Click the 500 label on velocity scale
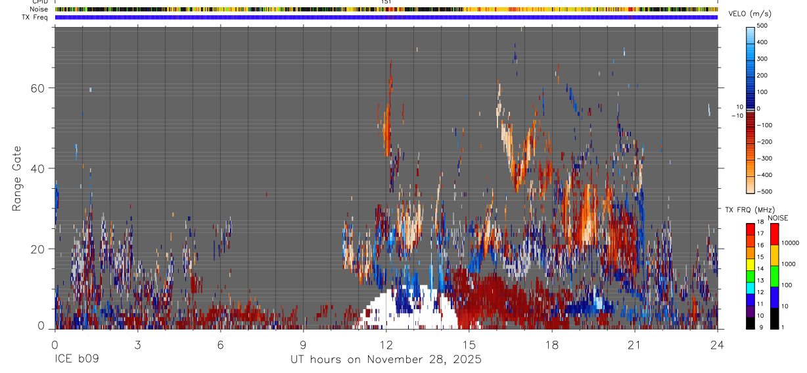Image resolution: width=807 pixels, height=373 pixels. [765, 26]
